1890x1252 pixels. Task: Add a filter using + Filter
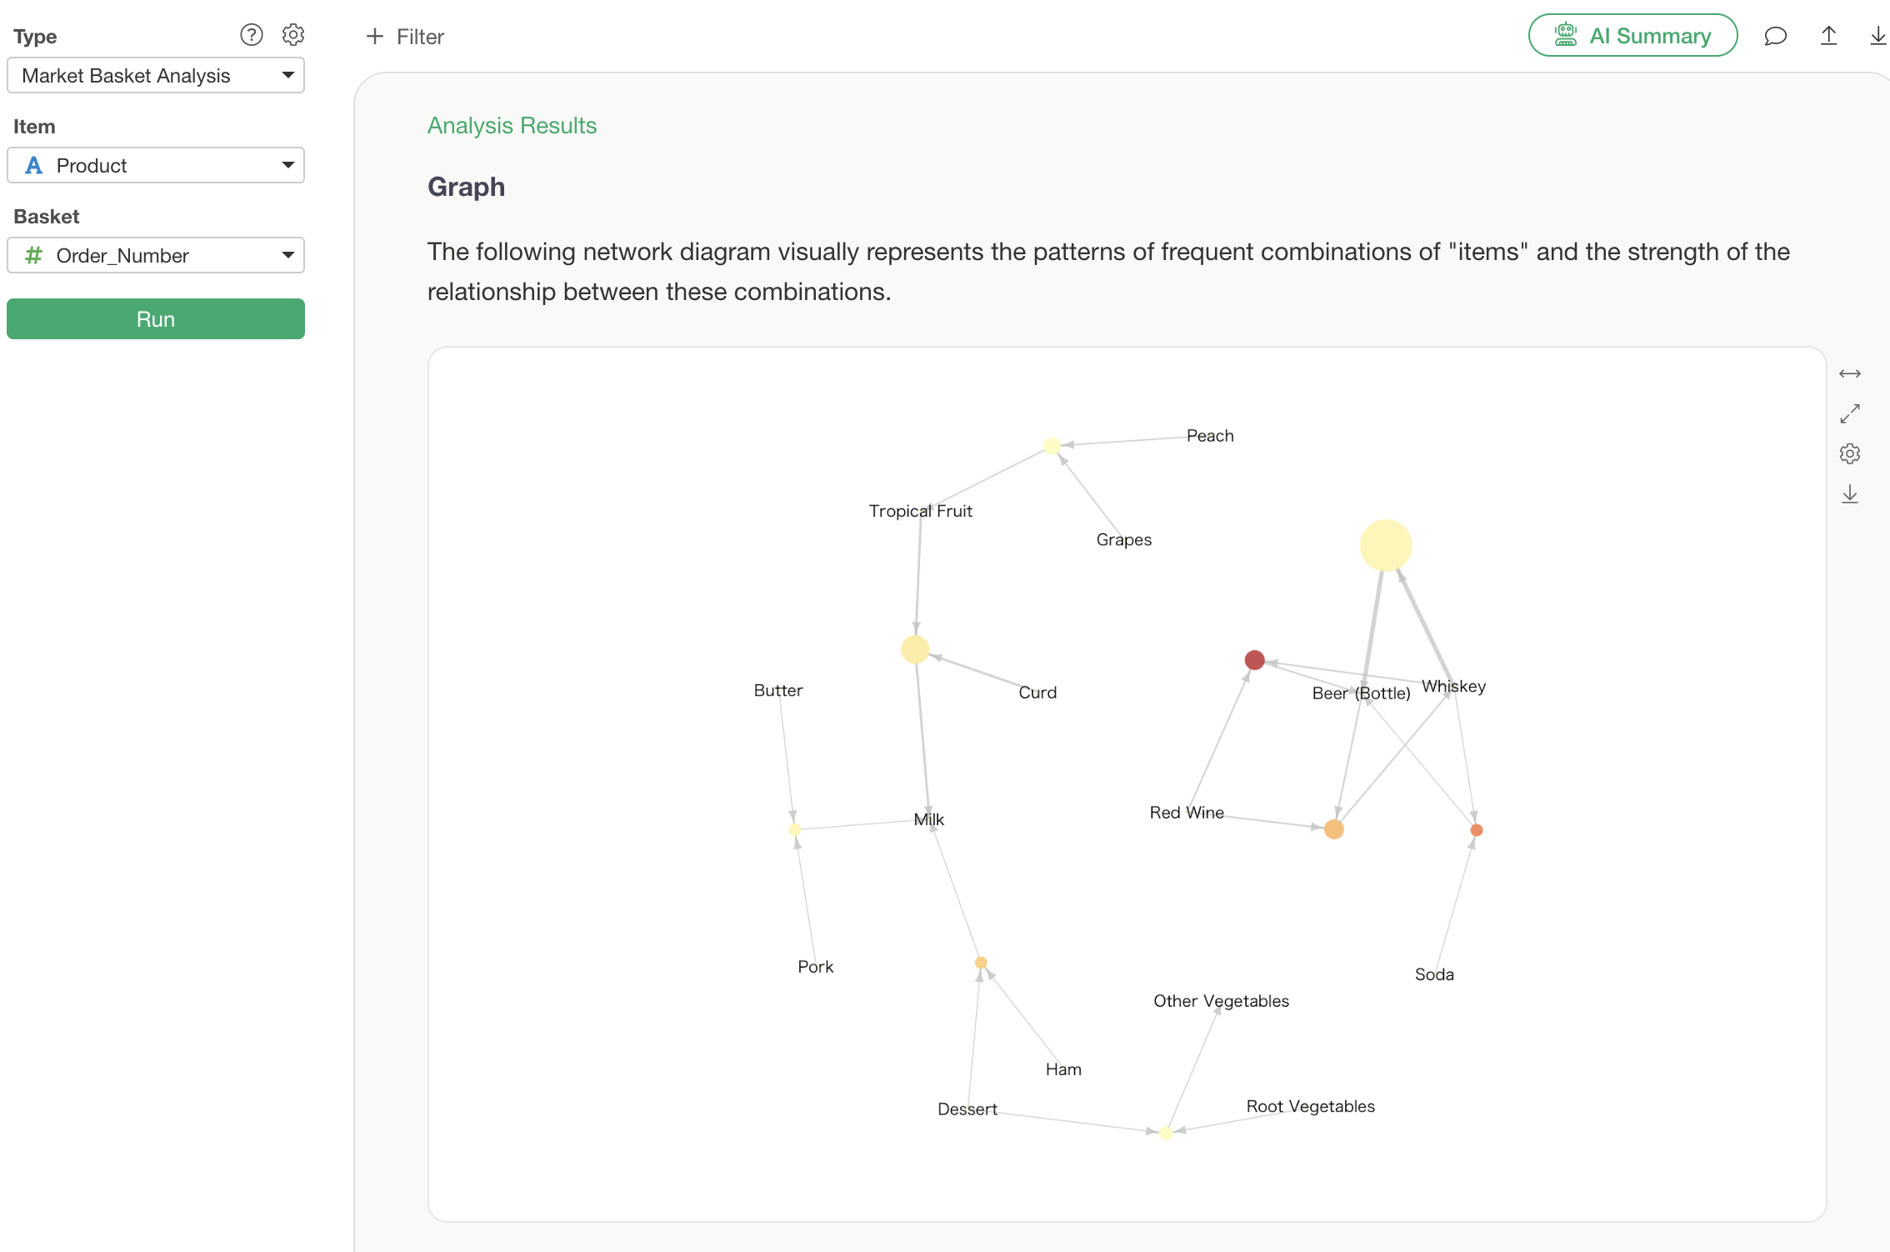click(x=405, y=37)
